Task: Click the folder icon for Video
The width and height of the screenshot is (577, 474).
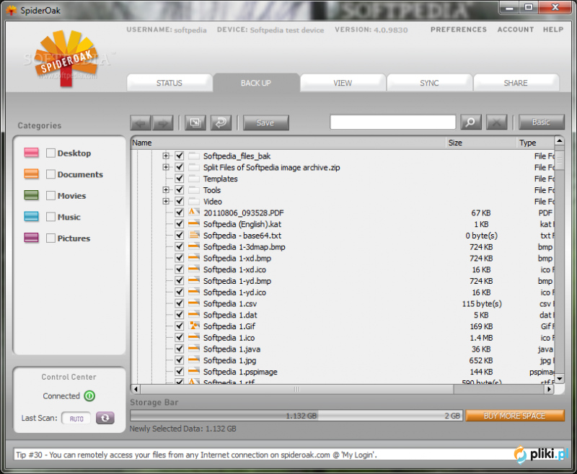Action: tap(194, 202)
